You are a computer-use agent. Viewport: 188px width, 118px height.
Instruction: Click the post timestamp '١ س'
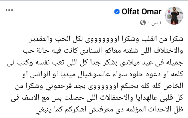[156, 23]
